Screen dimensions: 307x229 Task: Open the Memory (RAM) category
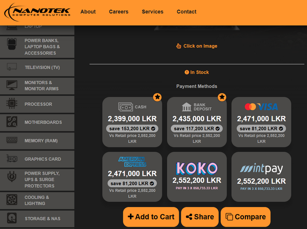(37, 141)
